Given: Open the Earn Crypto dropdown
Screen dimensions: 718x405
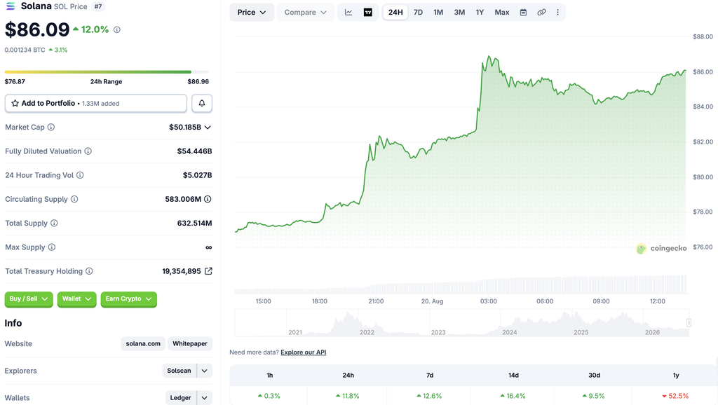Looking at the screenshot, I should 129,298.
